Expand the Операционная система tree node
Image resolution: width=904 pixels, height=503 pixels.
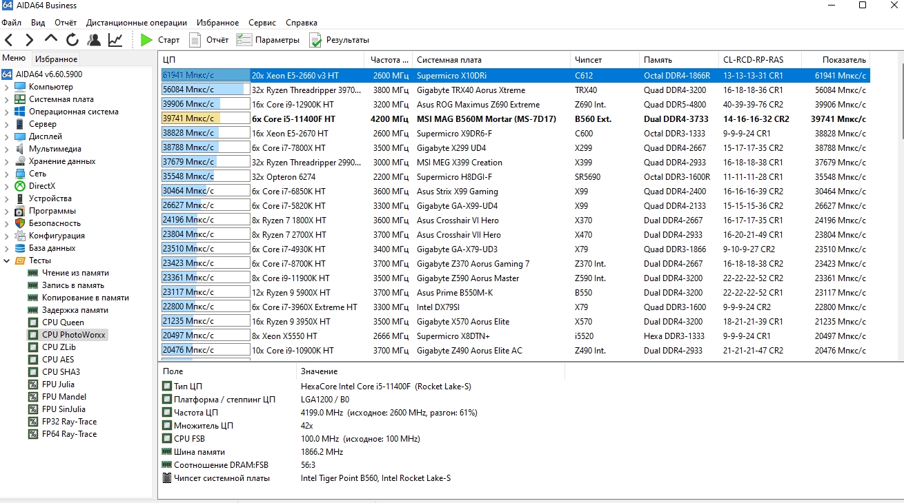(x=7, y=112)
